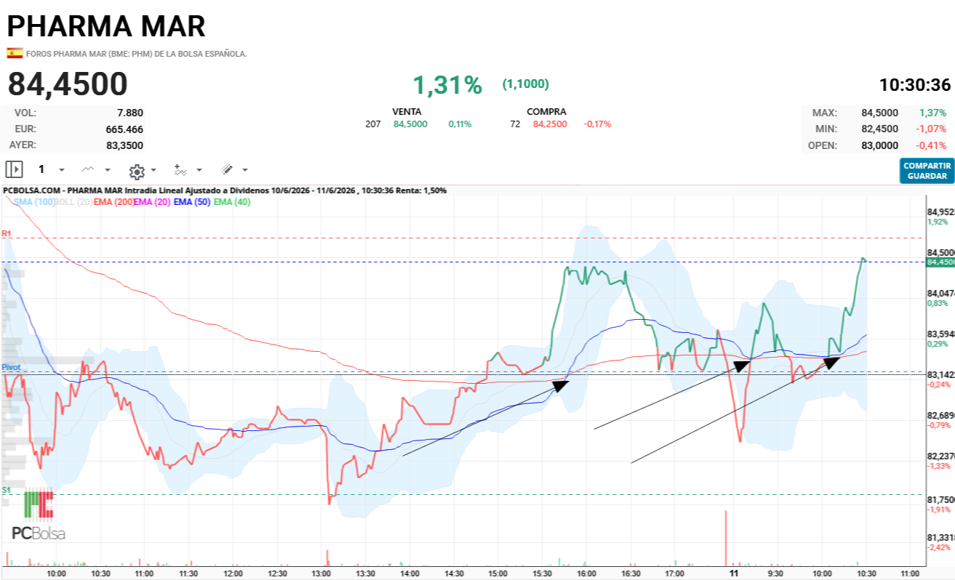Open the chart settings gear icon
Image resolution: width=955 pixels, height=580 pixels.
click(136, 171)
